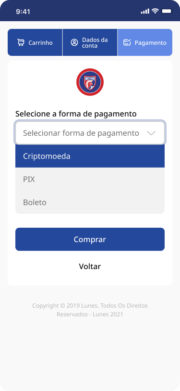
Task: Click the Lunes copyright footer text
Action: (90, 310)
